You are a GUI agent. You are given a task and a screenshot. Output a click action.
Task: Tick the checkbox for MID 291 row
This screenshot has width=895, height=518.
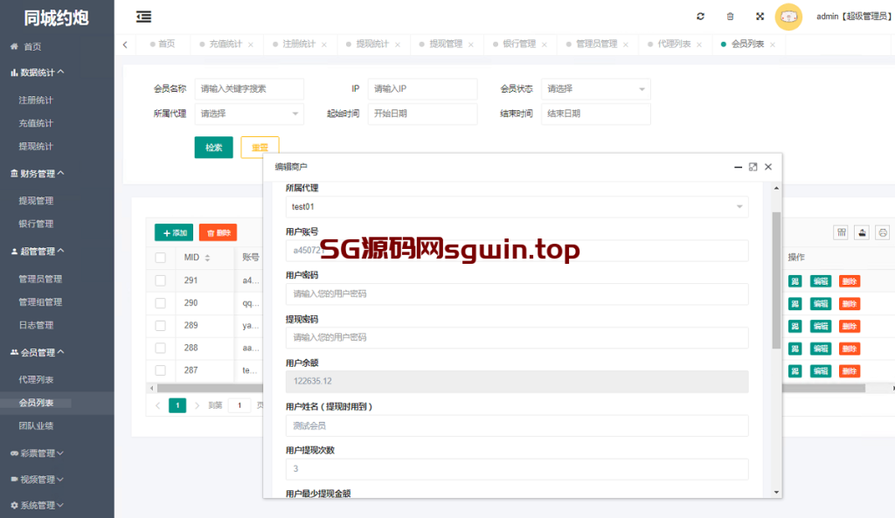[160, 280]
